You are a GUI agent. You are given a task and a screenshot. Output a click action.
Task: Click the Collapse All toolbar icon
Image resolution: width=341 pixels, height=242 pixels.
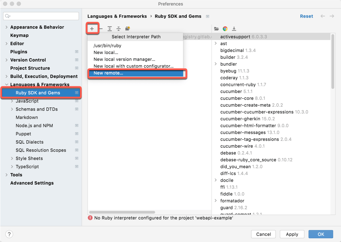[x=118, y=29]
